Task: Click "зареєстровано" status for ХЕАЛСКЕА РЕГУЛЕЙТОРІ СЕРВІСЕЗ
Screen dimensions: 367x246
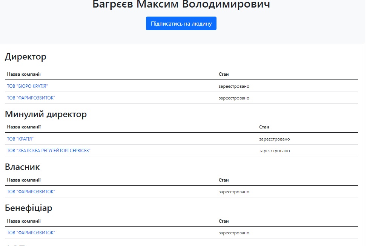Action: coord(274,151)
